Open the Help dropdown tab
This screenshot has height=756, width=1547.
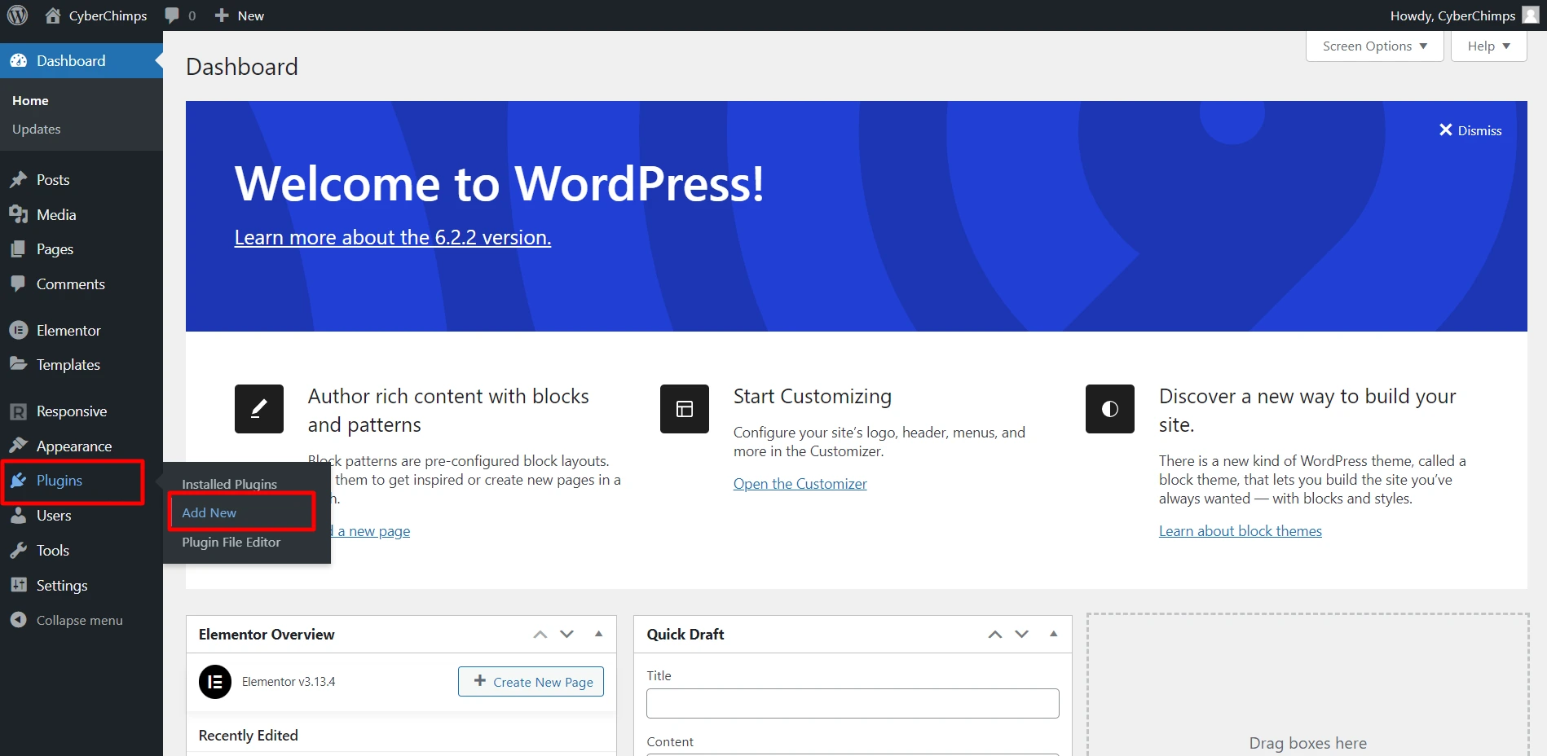point(1489,46)
